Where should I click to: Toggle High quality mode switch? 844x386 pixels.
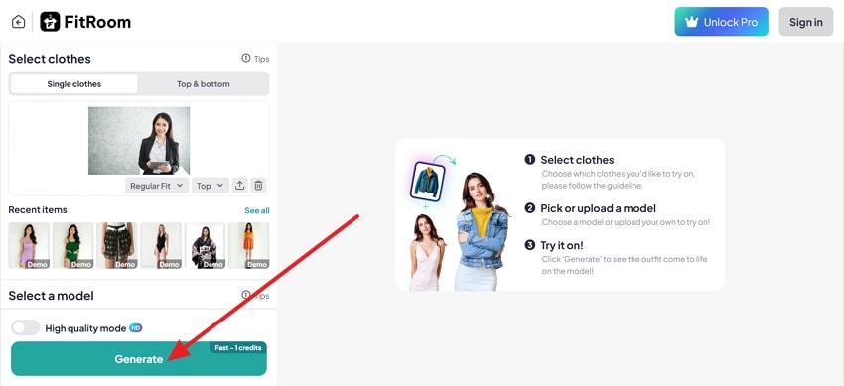tap(25, 327)
